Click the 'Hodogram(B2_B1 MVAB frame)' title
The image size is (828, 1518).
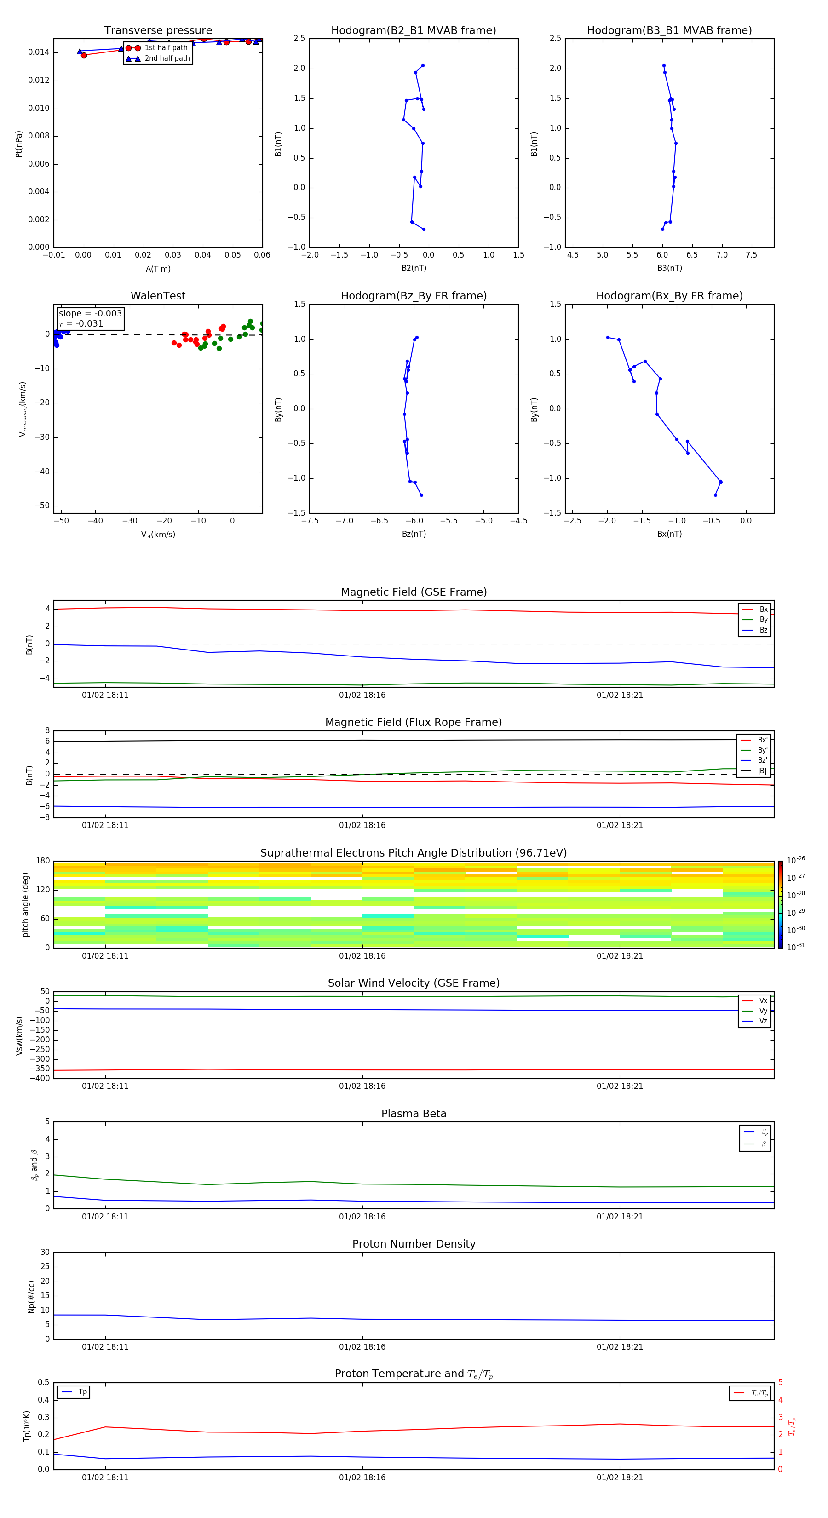click(414, 31)
